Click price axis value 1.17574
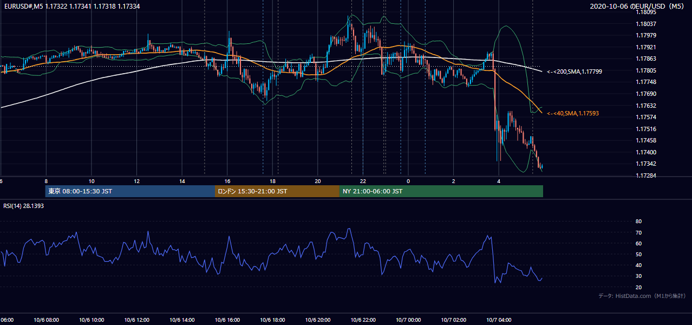Viewport: 692px width, 325px height. tap(645, 117)
